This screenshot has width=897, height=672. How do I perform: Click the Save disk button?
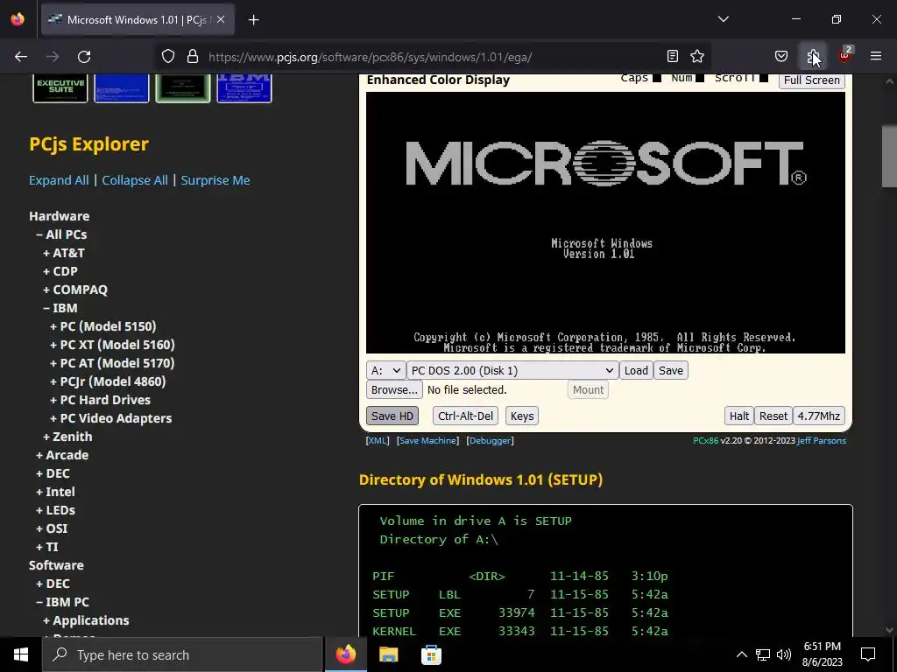click(670, 370)
